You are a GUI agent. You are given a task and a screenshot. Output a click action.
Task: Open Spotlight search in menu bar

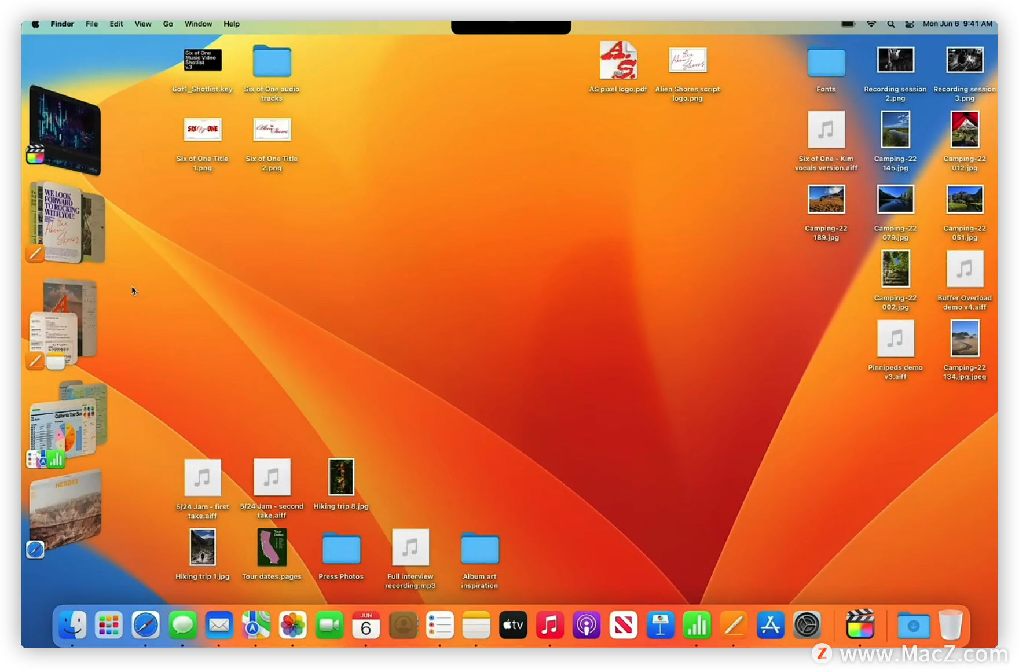(x=891, y=24)
